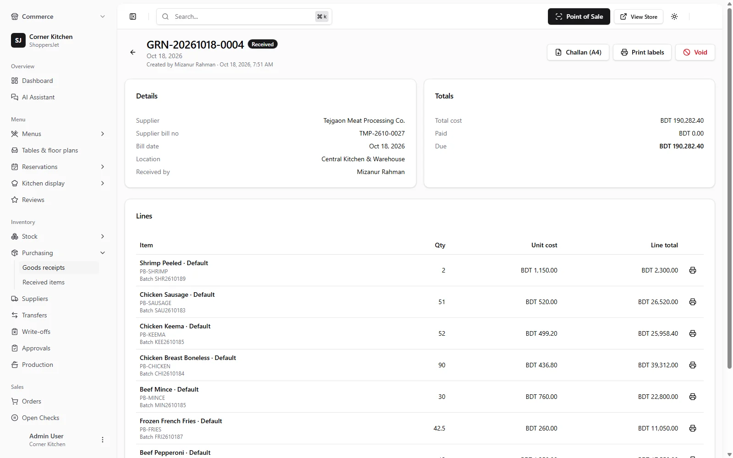Open AI Assistant in the sidebar

(x=58, y=97)
